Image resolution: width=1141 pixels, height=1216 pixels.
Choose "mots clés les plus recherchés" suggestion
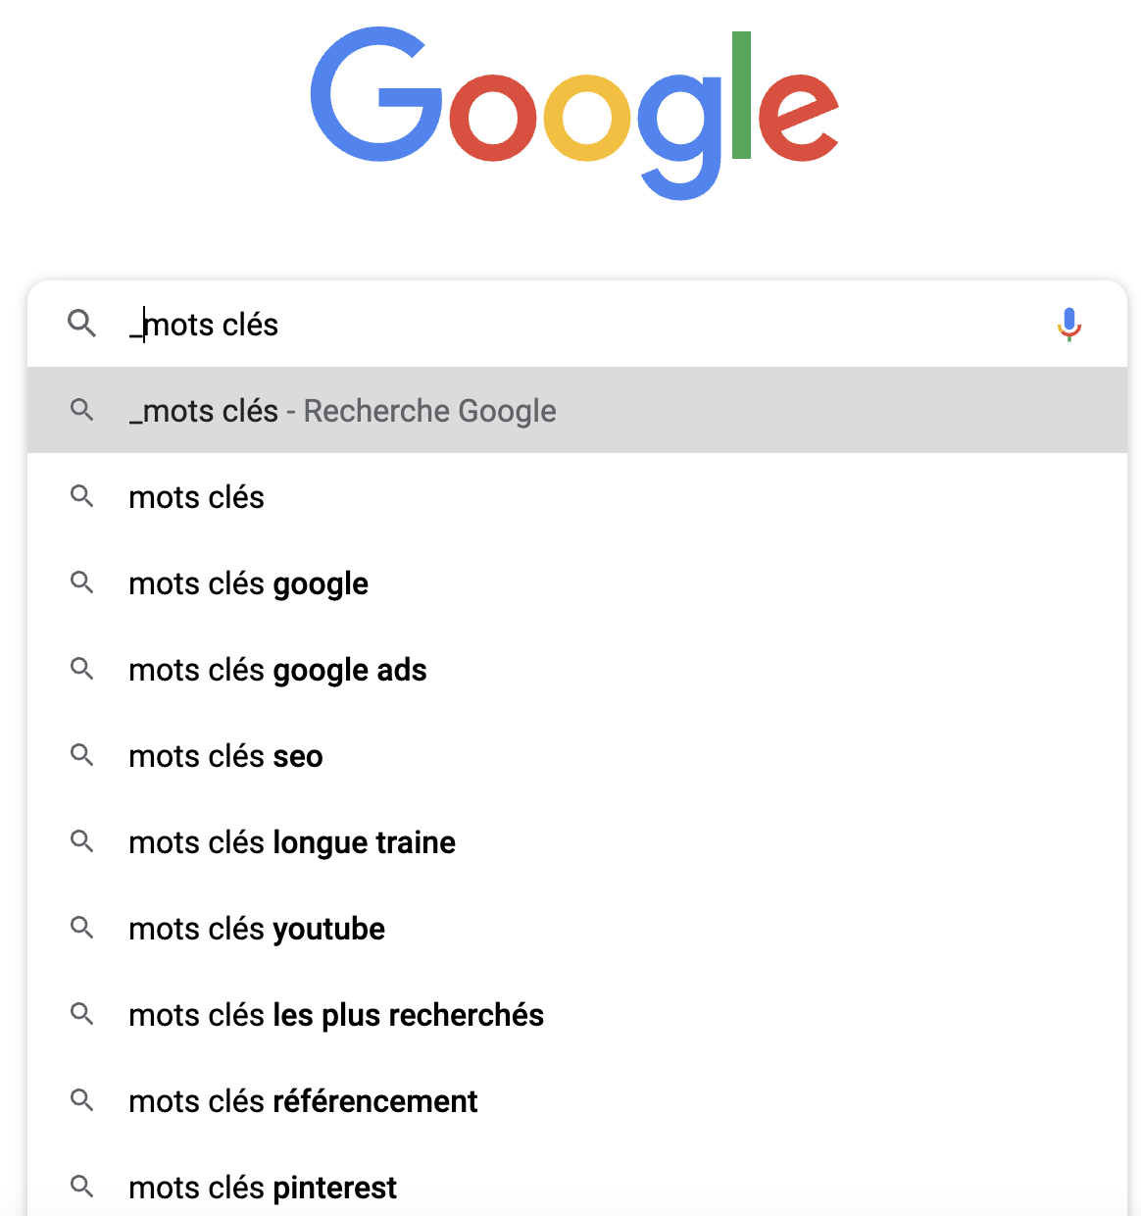(x=336, y=1015)
